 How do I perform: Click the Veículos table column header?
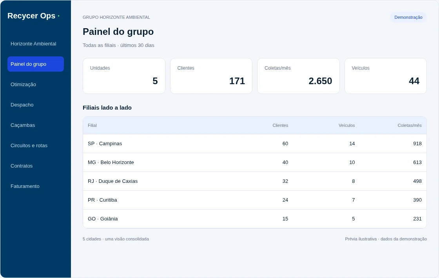pyautogui.click(x=346, y=126)
